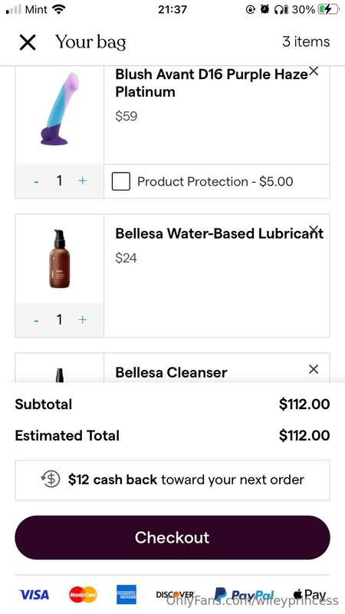Select the PayPal payment logo
Screen dimensions: 345x614
(244, 594)
